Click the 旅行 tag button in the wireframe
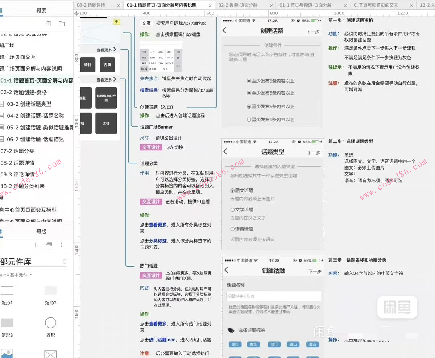This screenshot has width=435, height=358. tap(235, 345)
